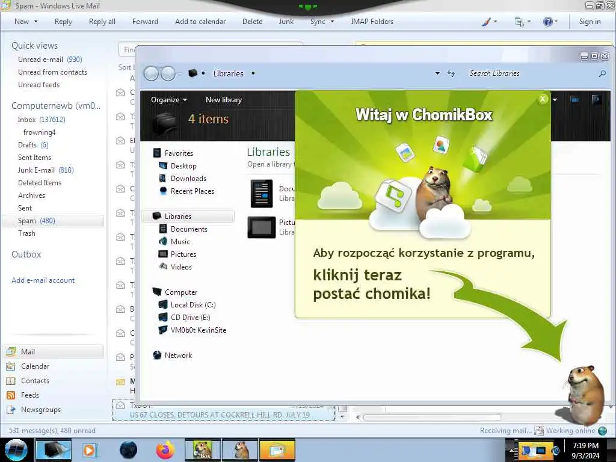Open the ChomikBox taskbar icon labeled Box
The height and width of the screenshot is (462, 616).
click(203, 450)
